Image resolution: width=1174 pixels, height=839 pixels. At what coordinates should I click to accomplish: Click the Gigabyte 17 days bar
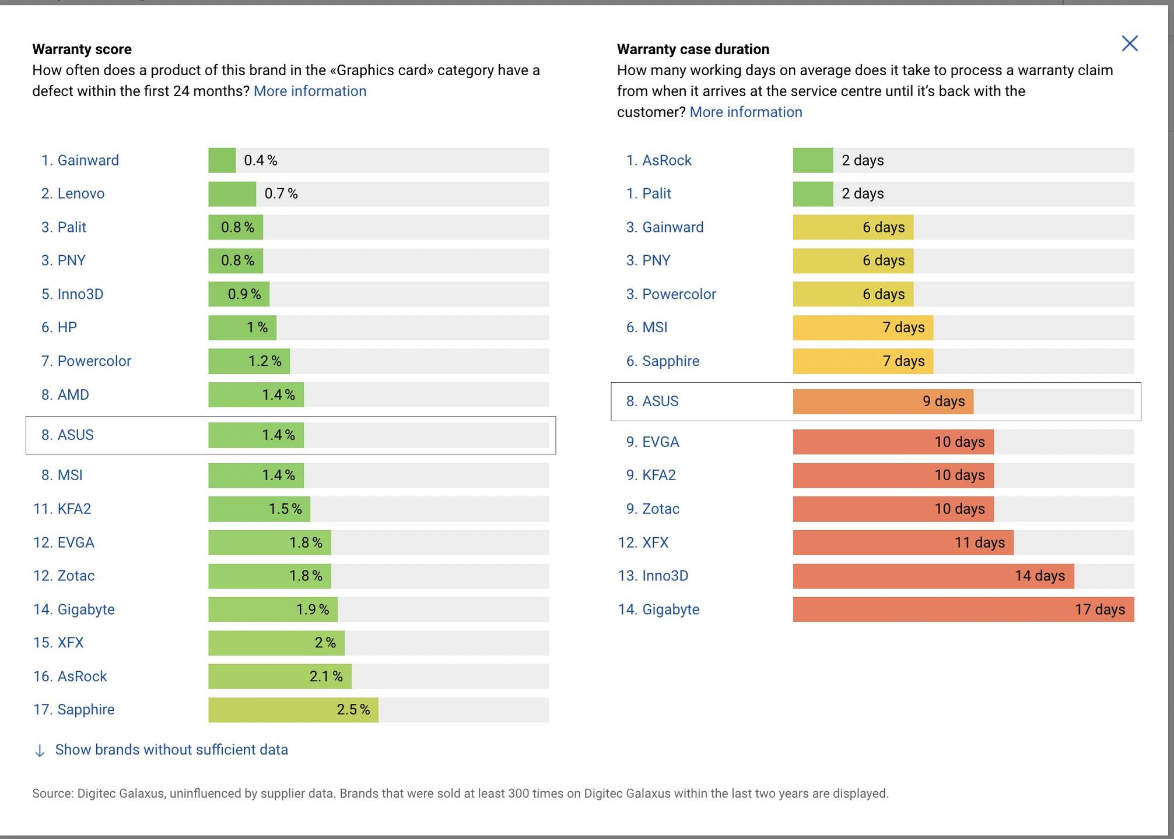(x=963, y=609)
